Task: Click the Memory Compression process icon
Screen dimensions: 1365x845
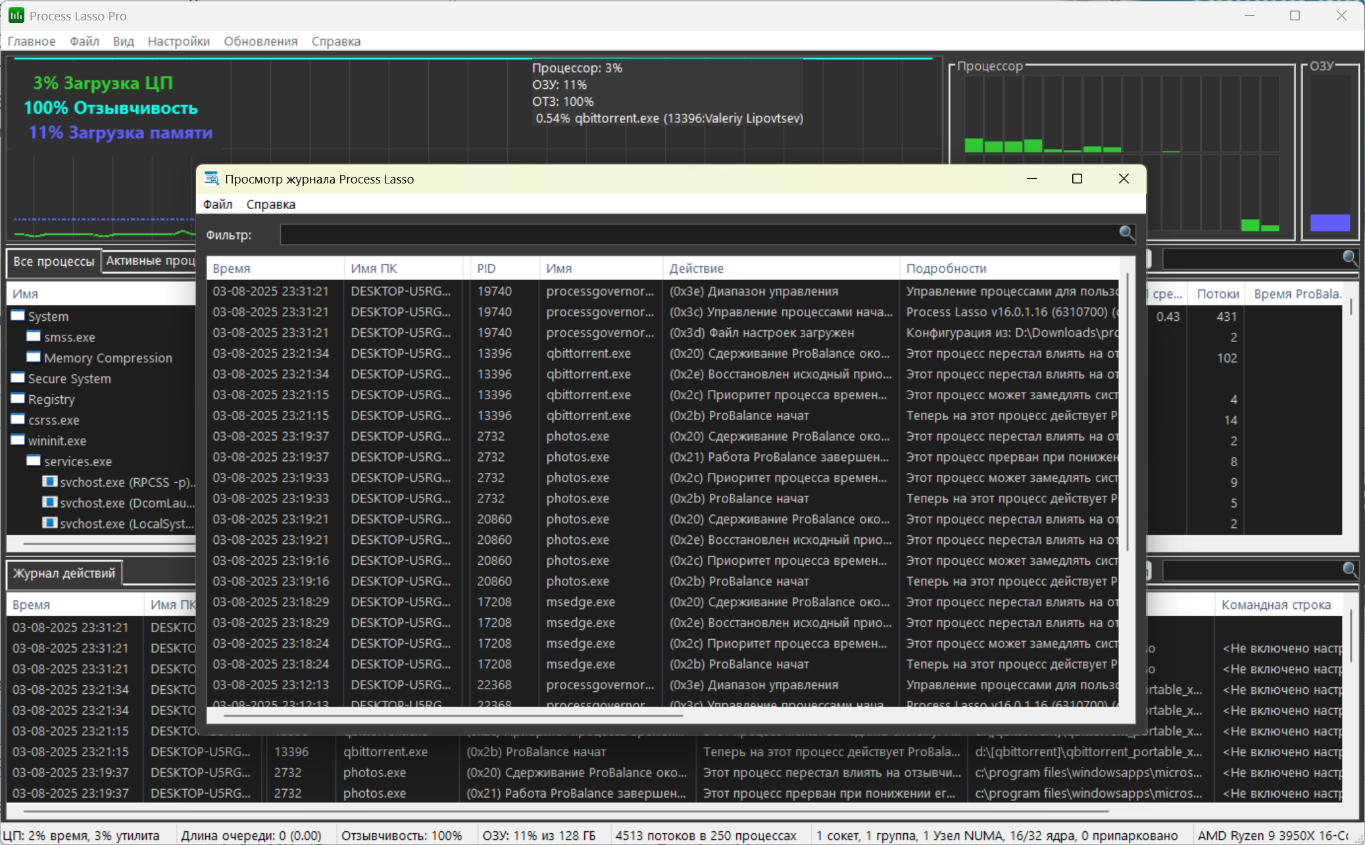Action: coord(34,357)
